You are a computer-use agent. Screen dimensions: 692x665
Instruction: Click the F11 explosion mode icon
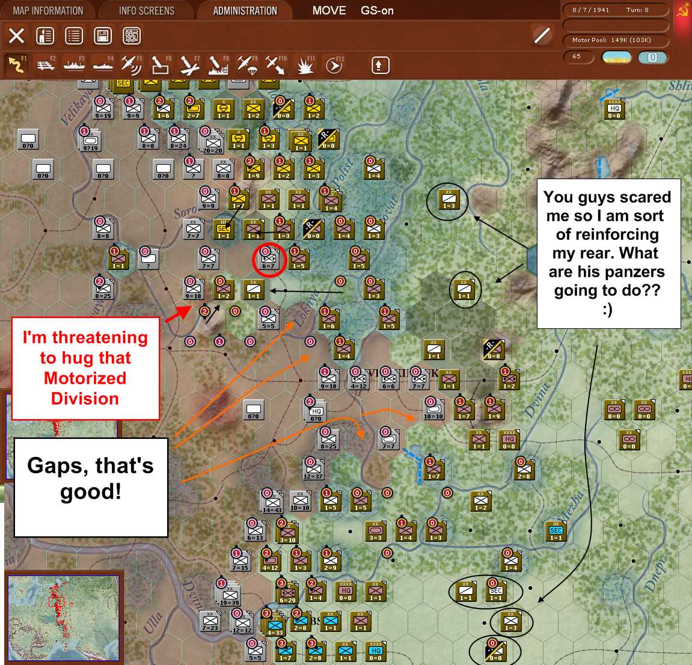(x=305, y=66)
